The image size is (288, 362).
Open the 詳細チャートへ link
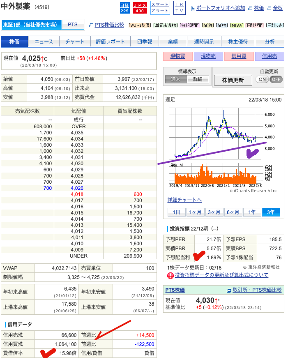184,200
